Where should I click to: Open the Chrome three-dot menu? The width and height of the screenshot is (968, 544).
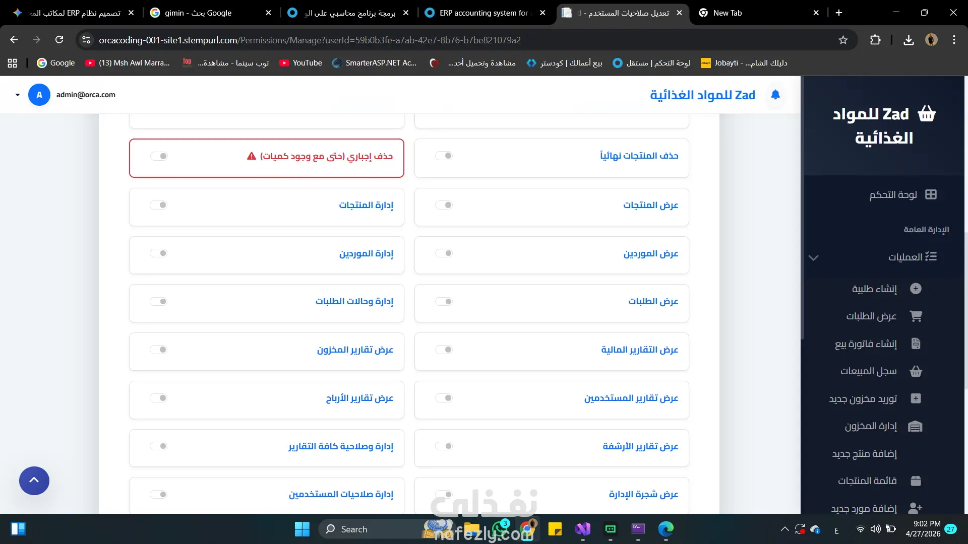coord(954,40)
